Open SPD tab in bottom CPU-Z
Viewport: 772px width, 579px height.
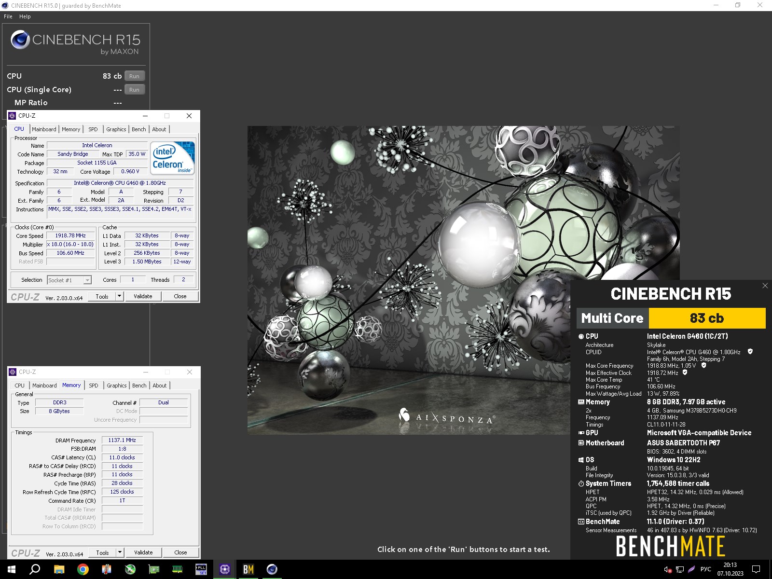94,386
